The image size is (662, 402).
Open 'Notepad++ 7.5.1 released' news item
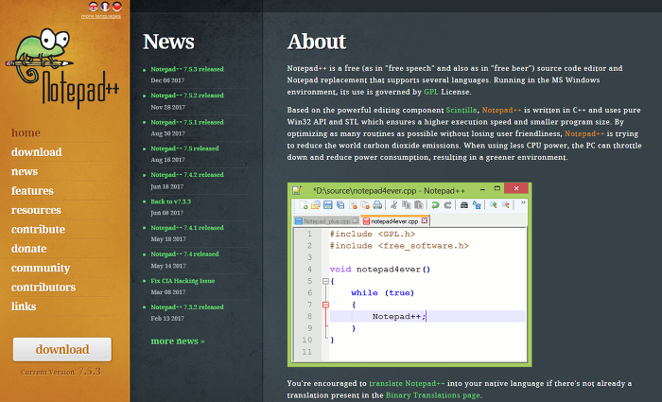point(187,122)
